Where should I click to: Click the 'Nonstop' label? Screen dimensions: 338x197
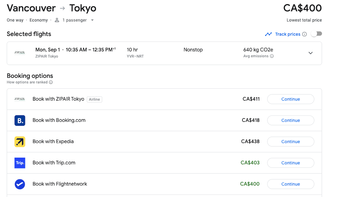(x=193, y=50)
